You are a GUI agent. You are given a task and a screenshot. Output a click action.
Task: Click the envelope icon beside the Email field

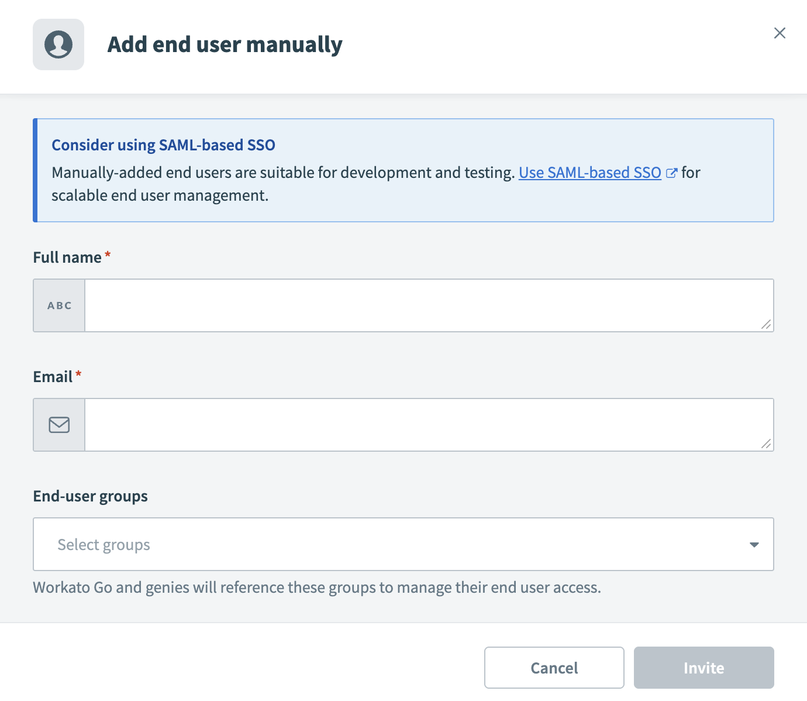coord(58,424)
